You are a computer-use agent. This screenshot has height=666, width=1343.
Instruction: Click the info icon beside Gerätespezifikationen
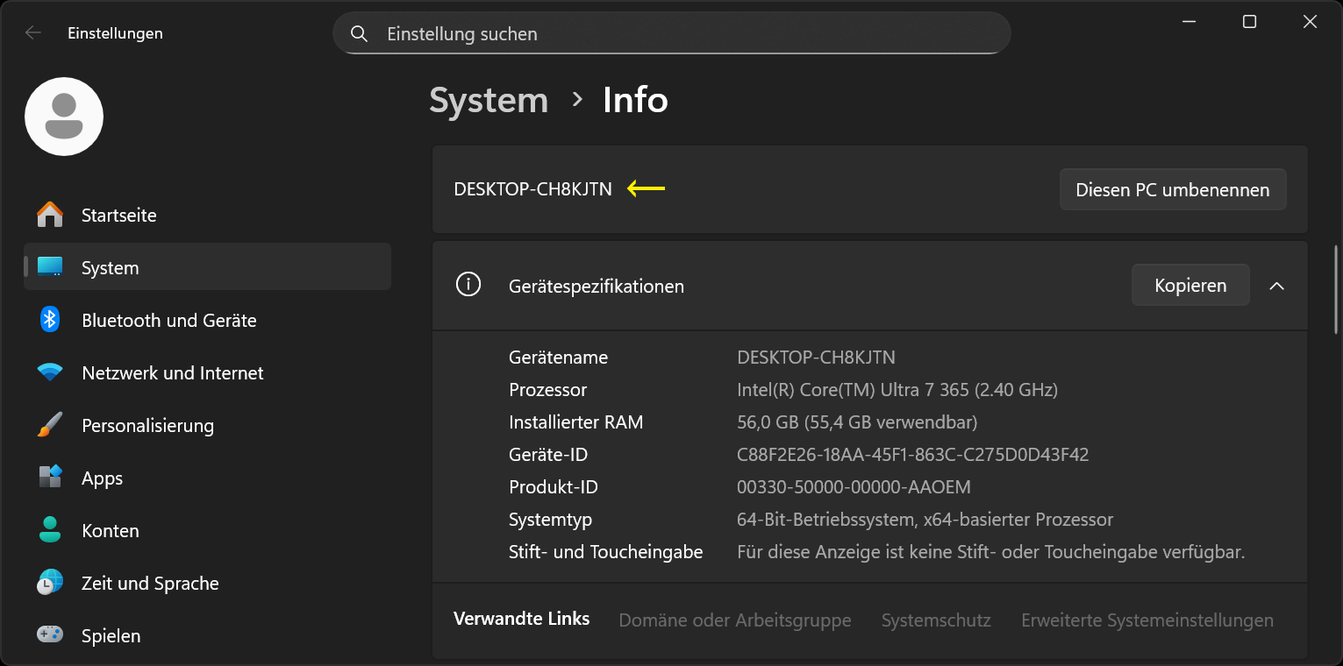click(468, 285)
